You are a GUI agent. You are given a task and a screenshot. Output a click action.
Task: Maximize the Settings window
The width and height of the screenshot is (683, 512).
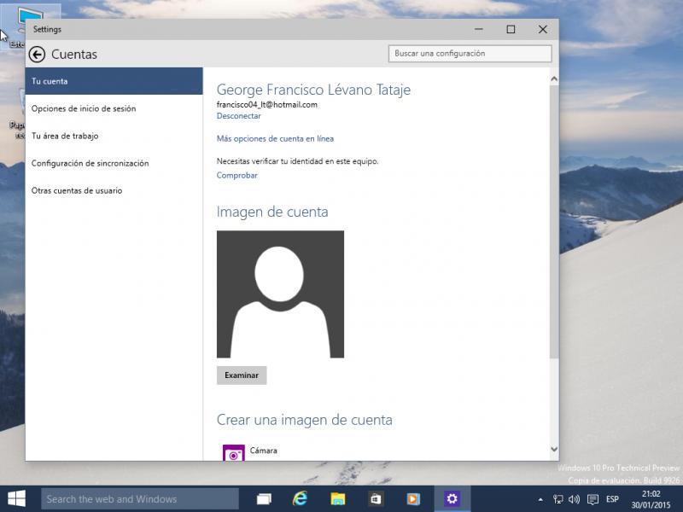tap(511, 29)
